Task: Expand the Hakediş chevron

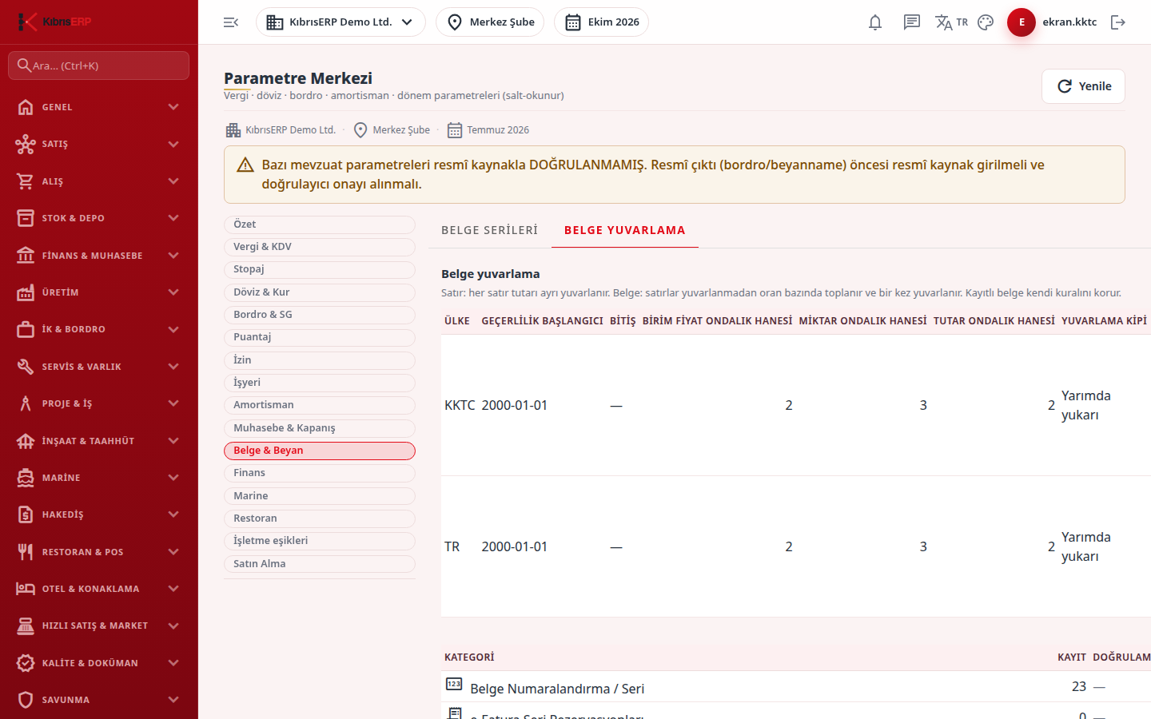Action: 173,514
